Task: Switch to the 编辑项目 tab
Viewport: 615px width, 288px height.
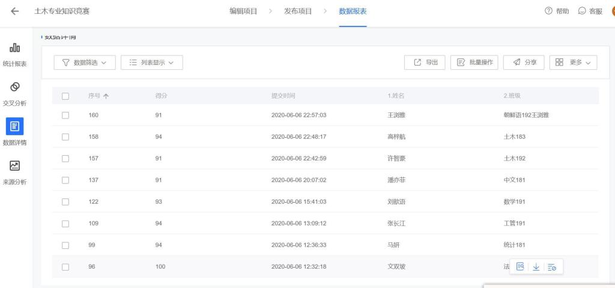Action: [x=244, y=12]
